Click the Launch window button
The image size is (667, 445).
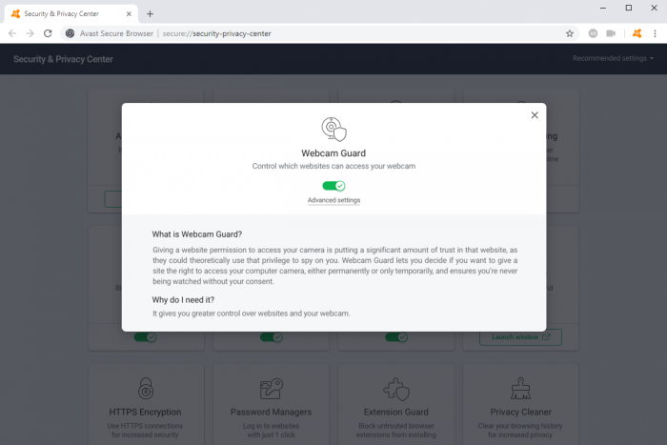[x=520, y=337]
